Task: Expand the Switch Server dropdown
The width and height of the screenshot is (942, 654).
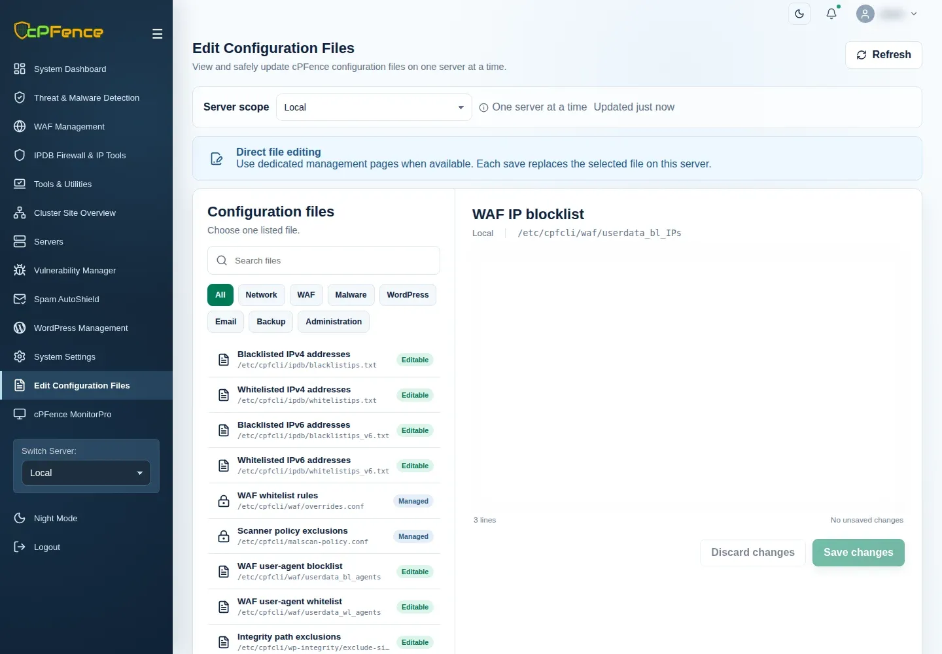Action: tap(86, 473)
